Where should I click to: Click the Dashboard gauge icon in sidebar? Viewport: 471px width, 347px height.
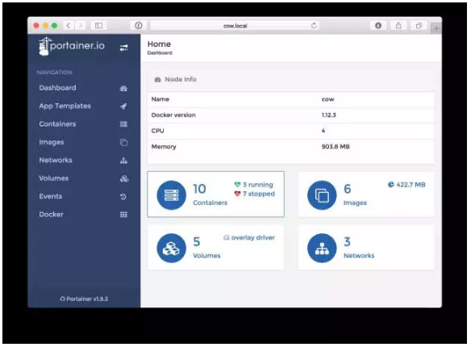tap(123, 88)
